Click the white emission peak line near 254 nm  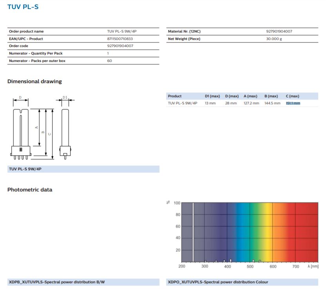click(193, 232)
